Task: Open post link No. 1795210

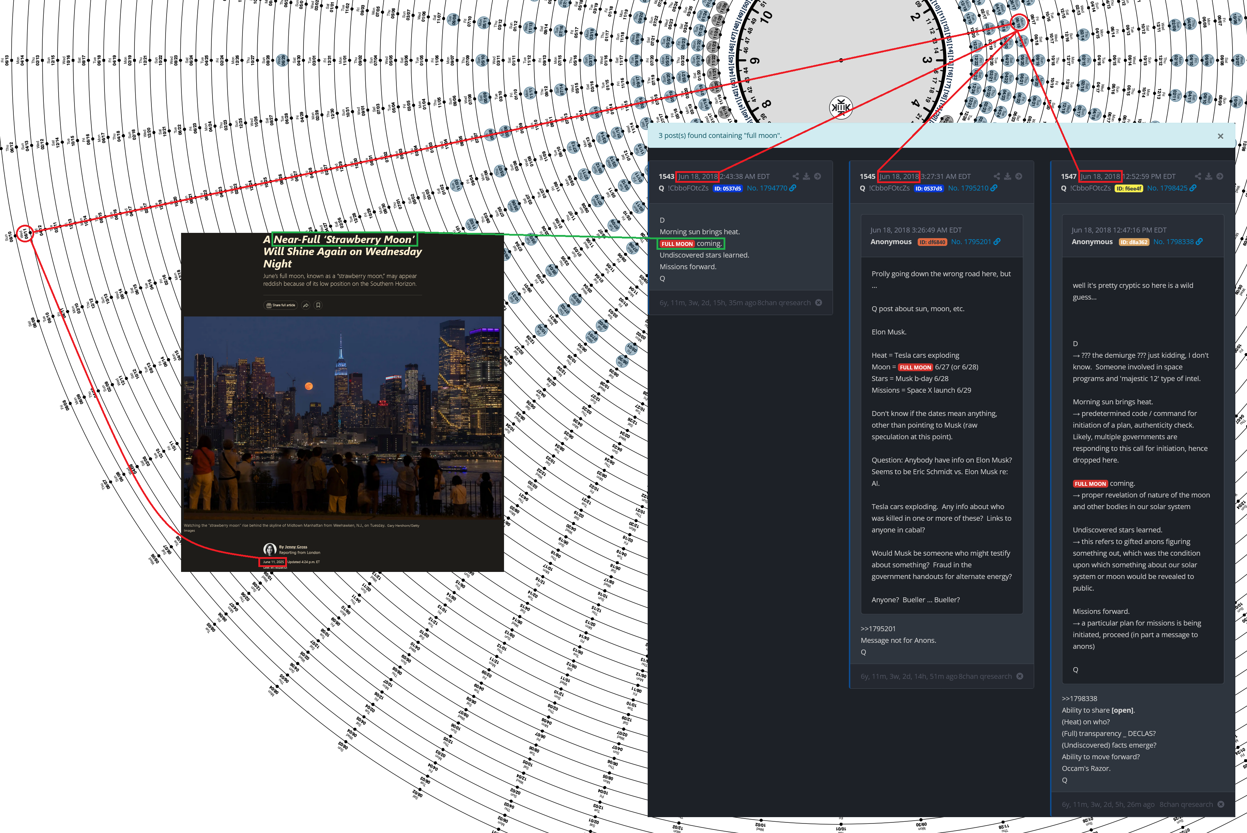Action: (968, 188)
